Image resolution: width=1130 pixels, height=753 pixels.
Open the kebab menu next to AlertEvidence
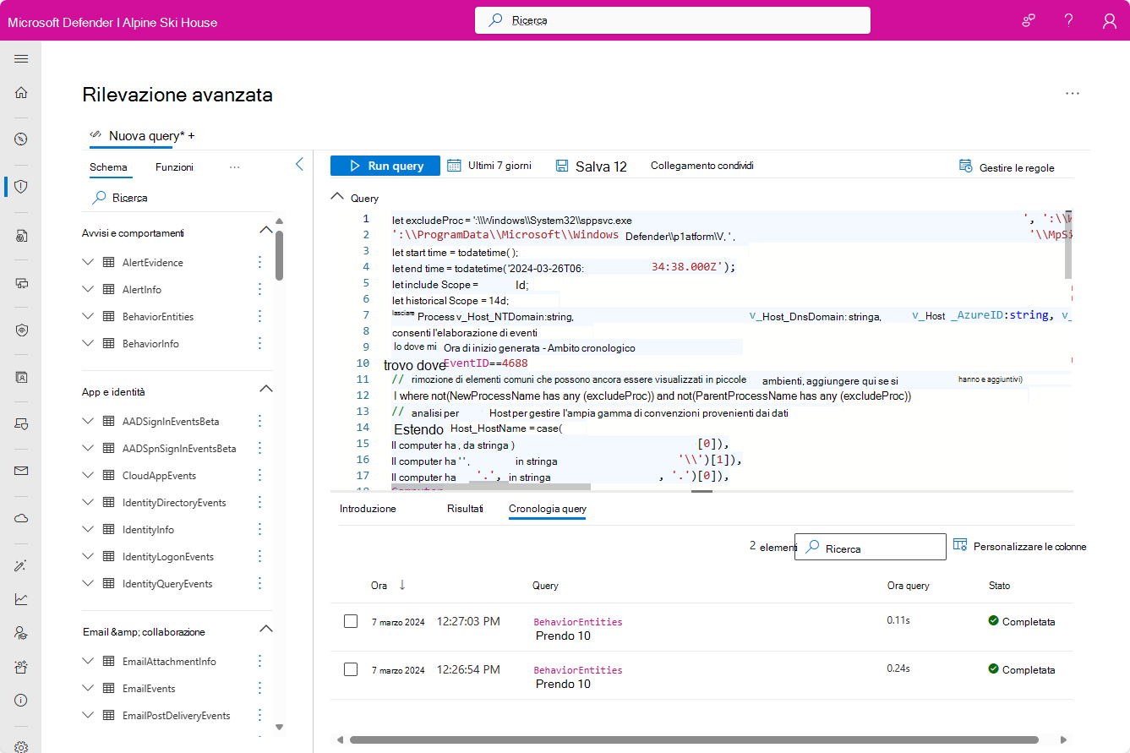pyautogui.click(x=259, y=262)
